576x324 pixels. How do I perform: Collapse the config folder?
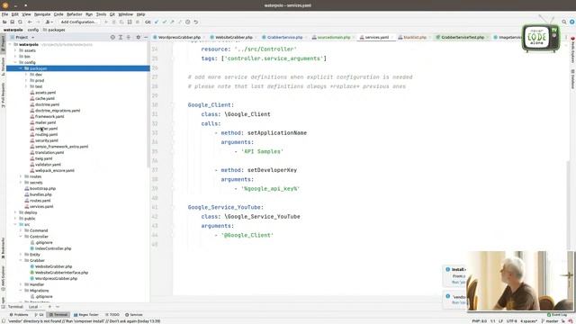click(x=15, y=62)
